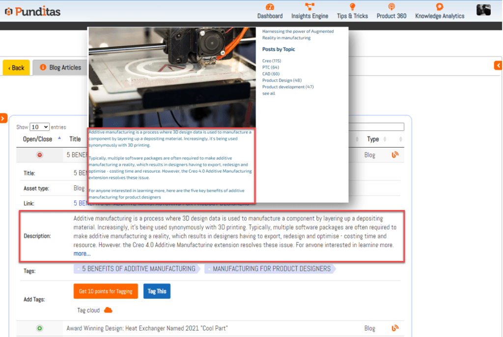Viewport: 503px width, 337px height.
Task: Open the Tips & Tricks lightbulb icon
Action: click(x=352, y=7)
